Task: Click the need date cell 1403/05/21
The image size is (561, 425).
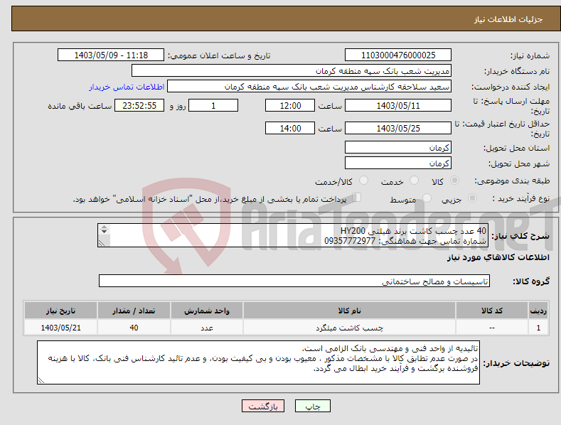Action: (61, 328)
